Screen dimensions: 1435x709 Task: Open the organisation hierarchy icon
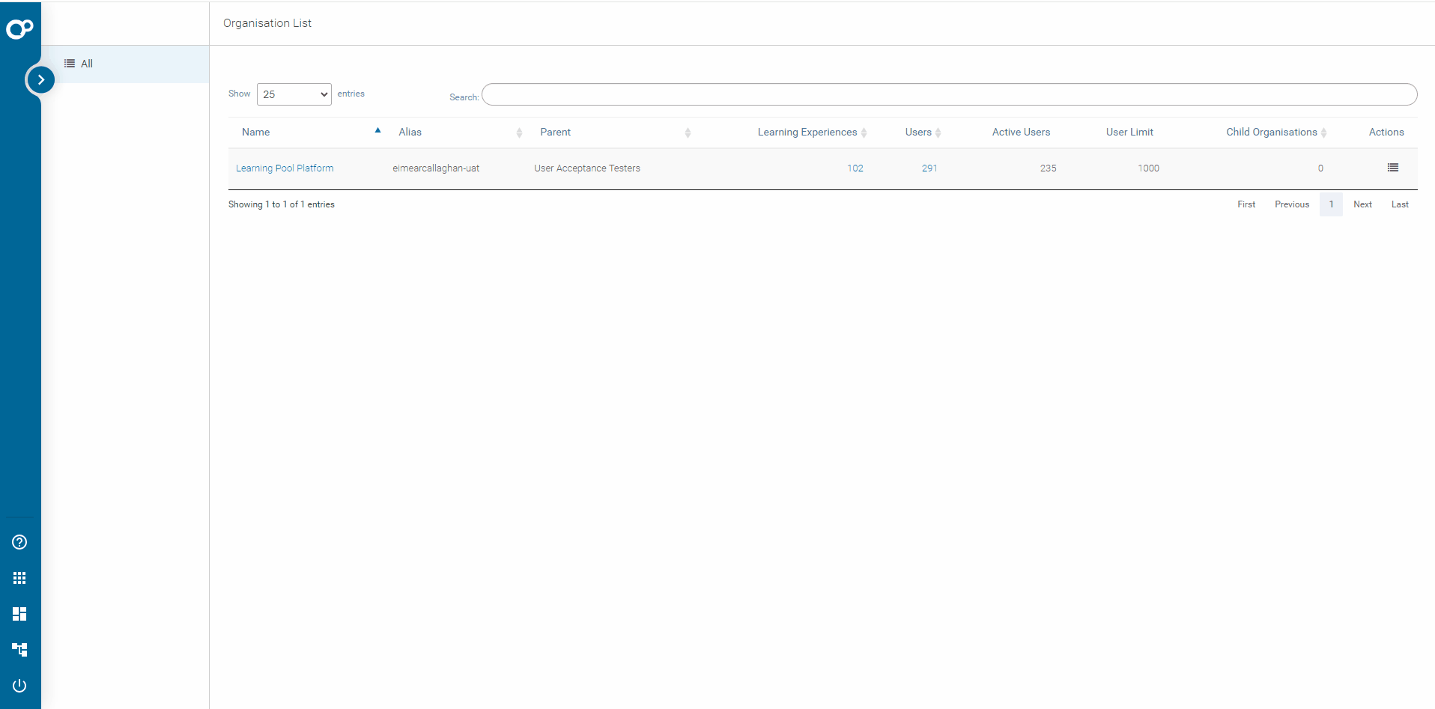click(x=19, y=649)
